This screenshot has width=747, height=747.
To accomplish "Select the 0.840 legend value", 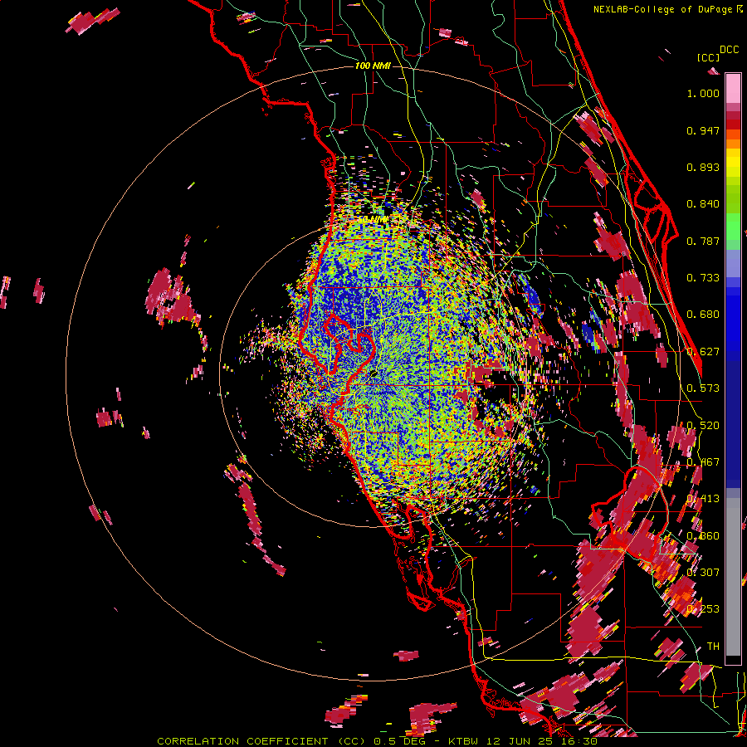I will [x=703, y=204].
